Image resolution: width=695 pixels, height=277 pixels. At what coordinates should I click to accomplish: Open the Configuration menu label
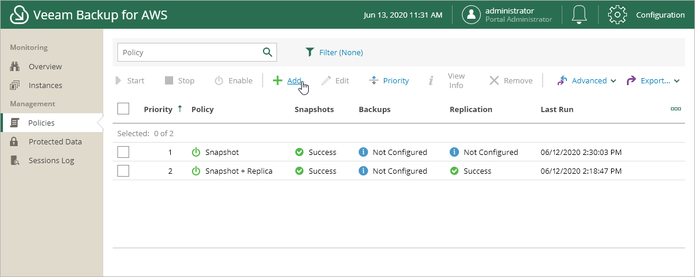coord(660,15)
